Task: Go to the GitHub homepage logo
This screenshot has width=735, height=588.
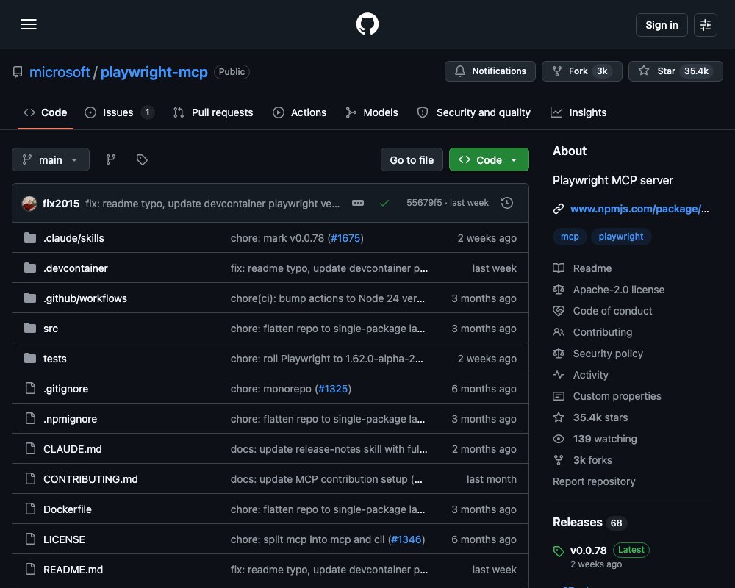Action: coord(367,24)
